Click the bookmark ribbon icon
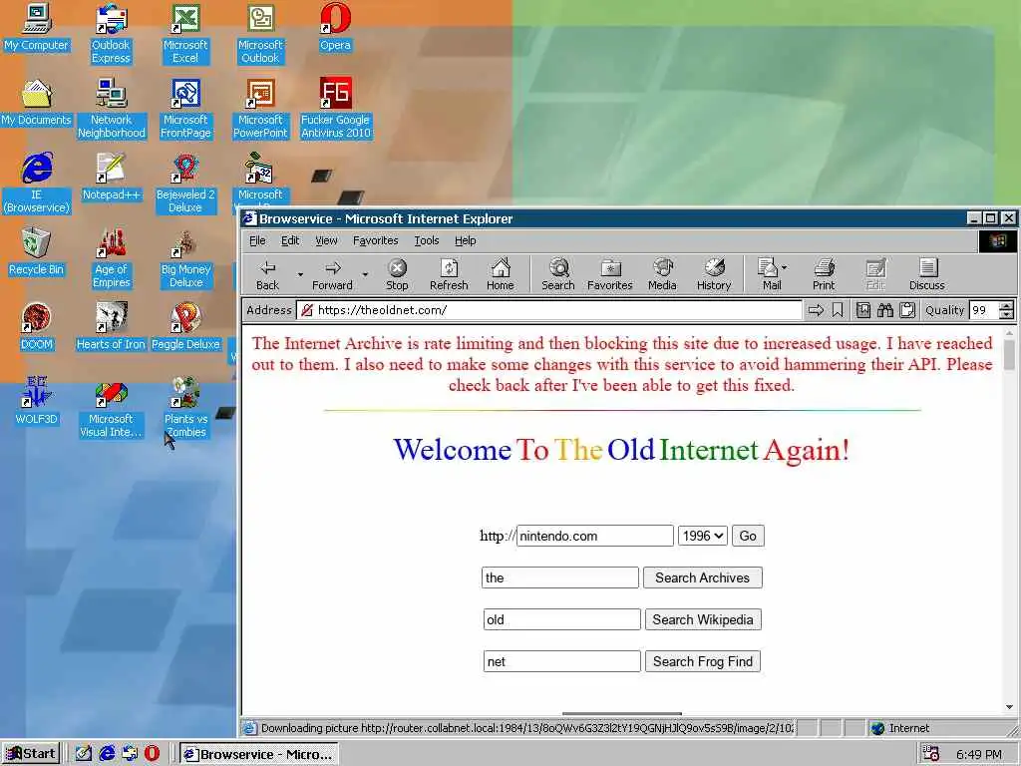Viewport: 1021px width, 766px height. point(838,311)
